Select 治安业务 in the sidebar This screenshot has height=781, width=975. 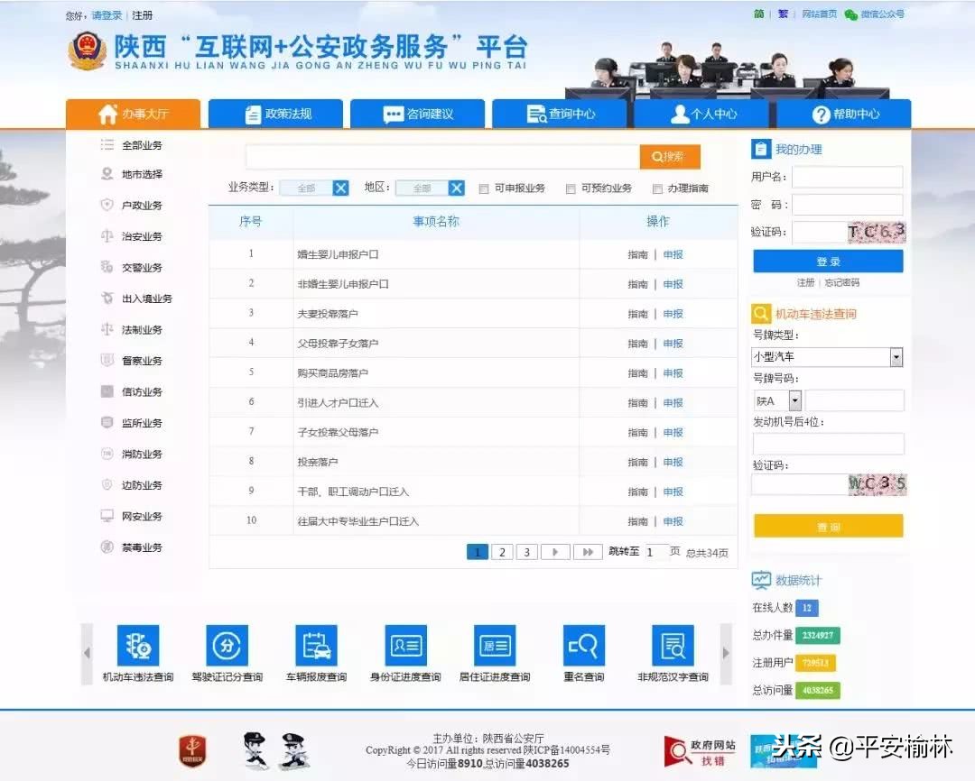coord(142,236)
